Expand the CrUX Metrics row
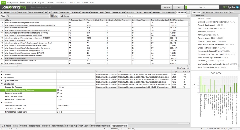The image size is (240, 130). (2, 78)
